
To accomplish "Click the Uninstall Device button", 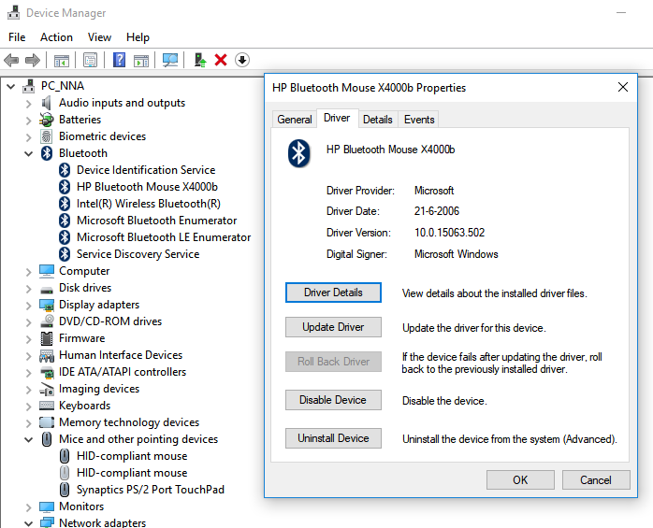I will pos(333,438).
